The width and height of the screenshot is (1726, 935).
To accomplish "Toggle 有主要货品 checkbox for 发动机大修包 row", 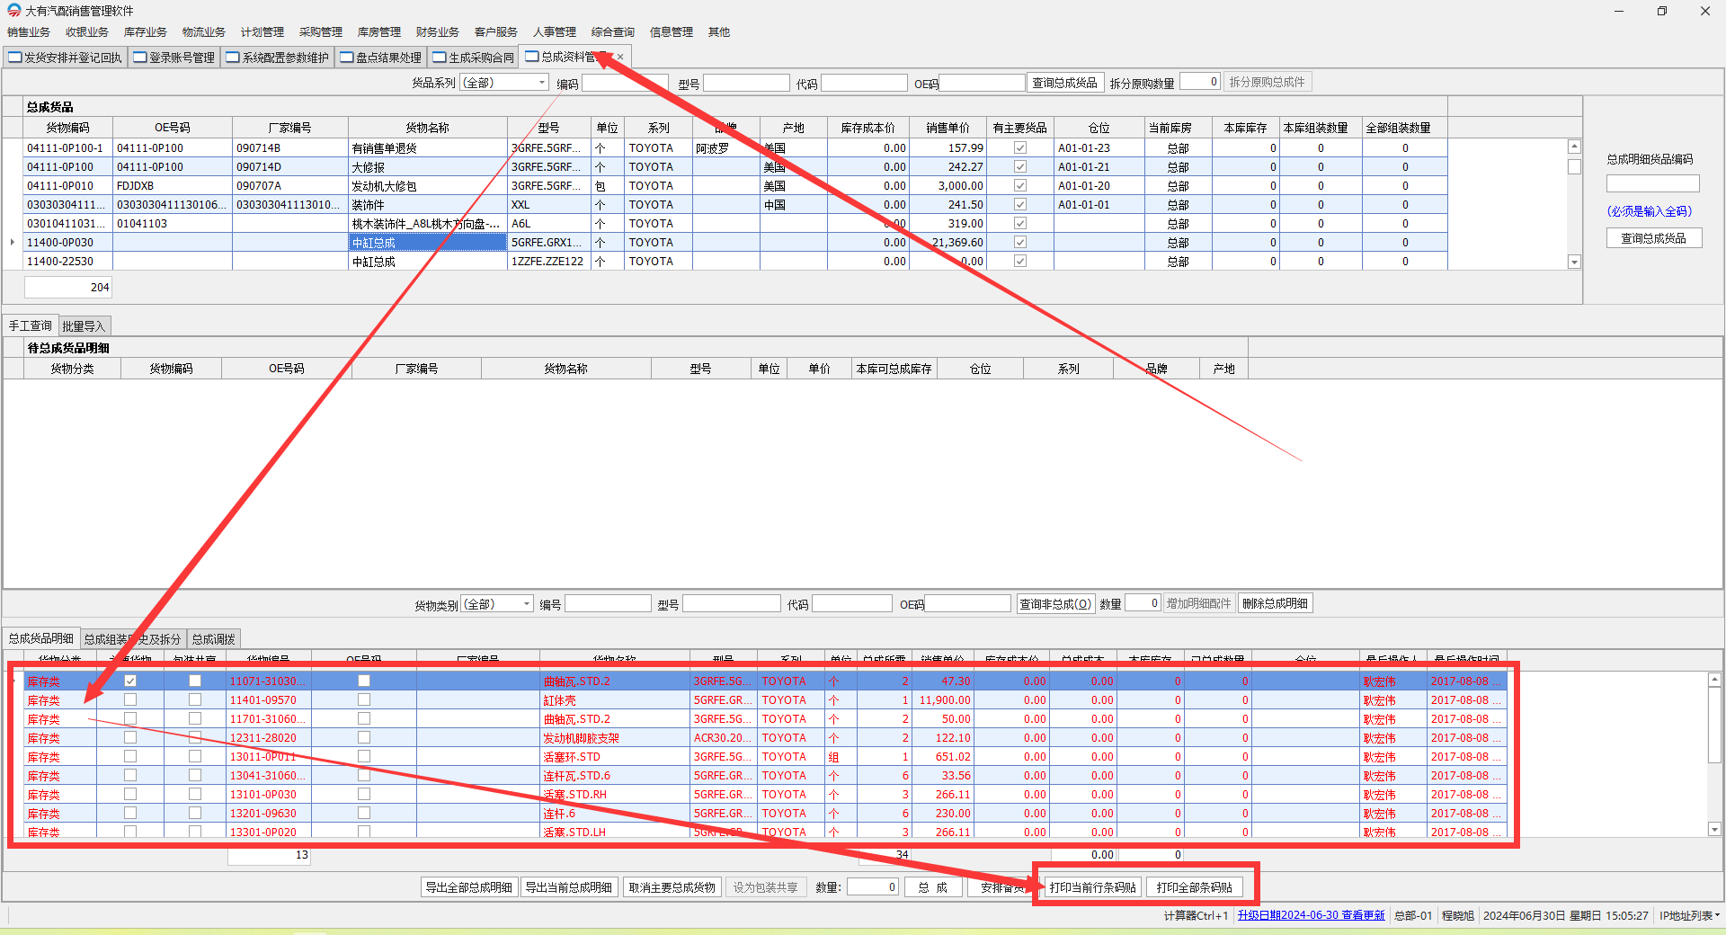I will coord(1020,185).
